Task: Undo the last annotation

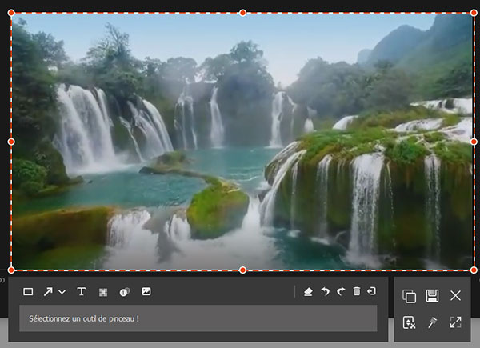Action: click(326, 292)
